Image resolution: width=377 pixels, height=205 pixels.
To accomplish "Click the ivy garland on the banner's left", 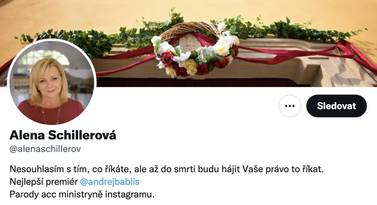I will 79,42.
